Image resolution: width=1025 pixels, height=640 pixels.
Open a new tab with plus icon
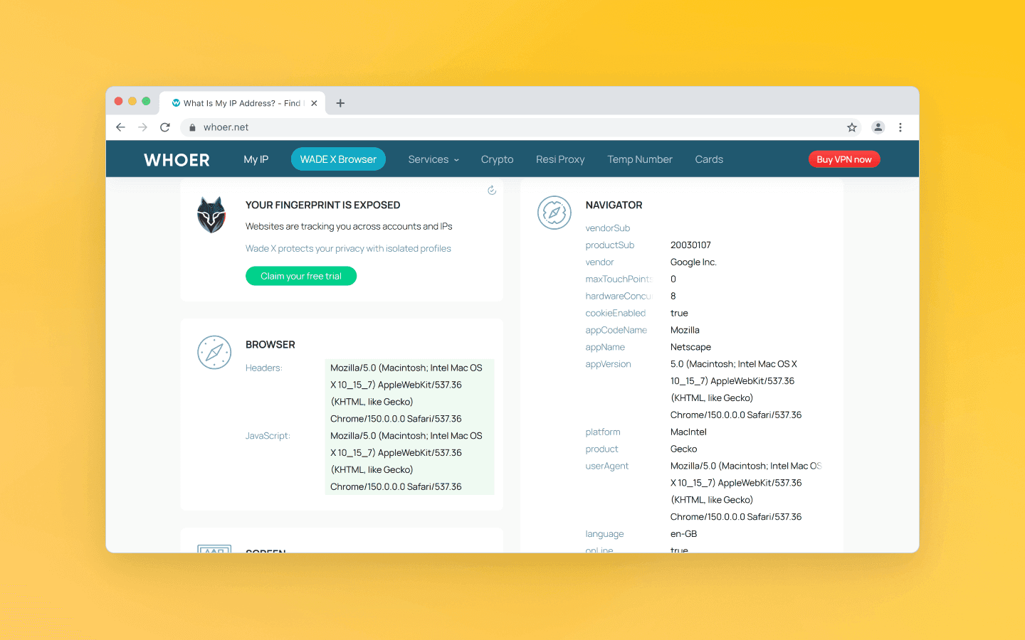tap(340, 103)
